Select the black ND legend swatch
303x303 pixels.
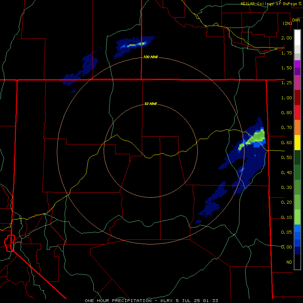297,262
